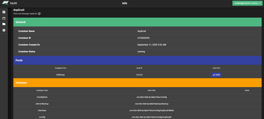This screenshot has height=119, width=264.
Task: Click the Container ID label
Action: 24,38
